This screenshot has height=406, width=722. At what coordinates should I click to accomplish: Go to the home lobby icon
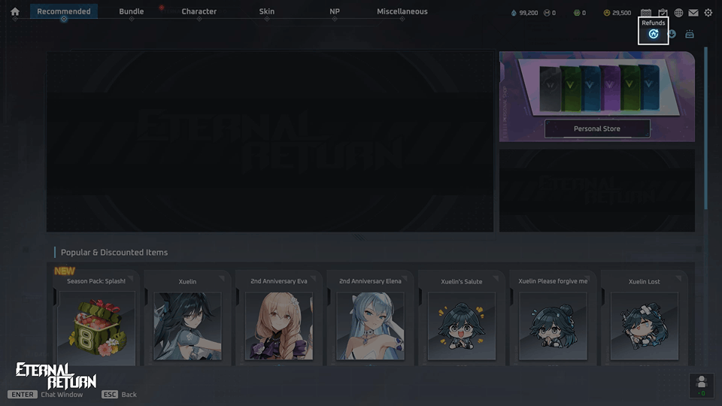point(15,11)
